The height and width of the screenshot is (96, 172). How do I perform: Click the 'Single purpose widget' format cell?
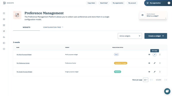[x=72, y=72]
